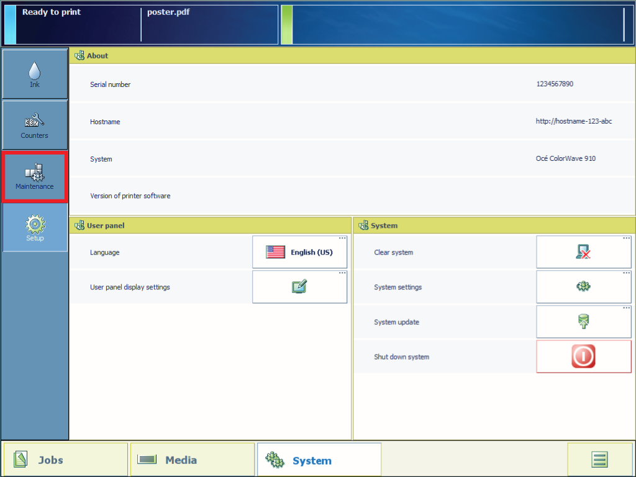Switch to the Jobs tab
This screenshot has width=636, height=477.
[66, 460]
